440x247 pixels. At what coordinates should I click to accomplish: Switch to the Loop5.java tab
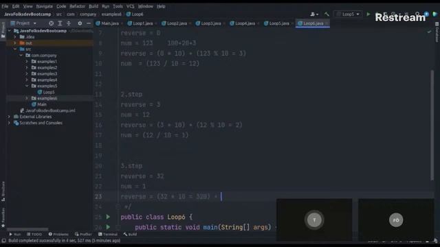278,23
